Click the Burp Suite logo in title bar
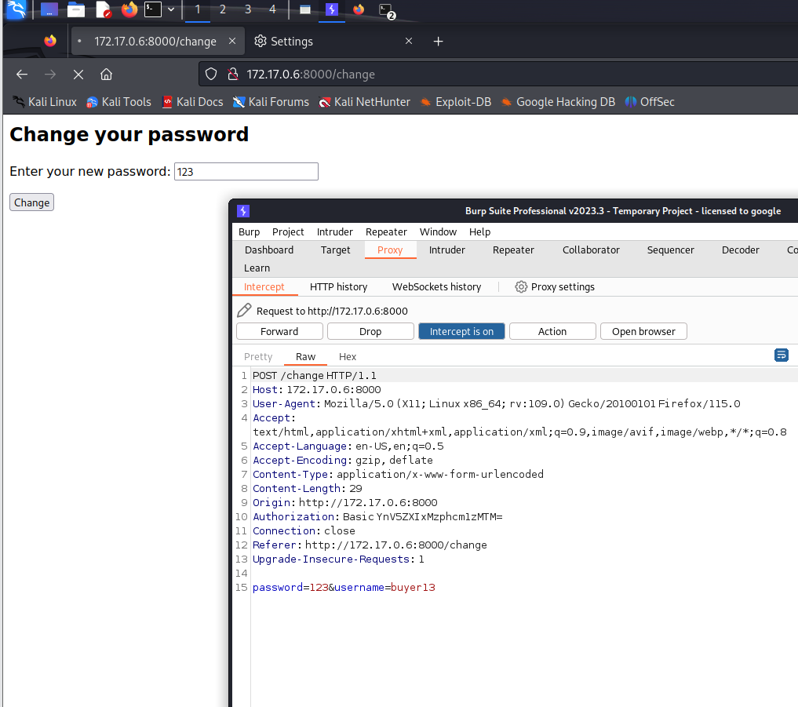The width and height of the screenshot is (798, 707). (x=243, y=211)
